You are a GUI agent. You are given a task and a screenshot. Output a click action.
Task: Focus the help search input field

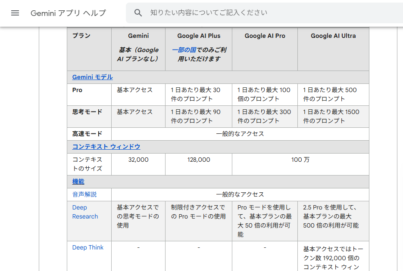[259, 13]
